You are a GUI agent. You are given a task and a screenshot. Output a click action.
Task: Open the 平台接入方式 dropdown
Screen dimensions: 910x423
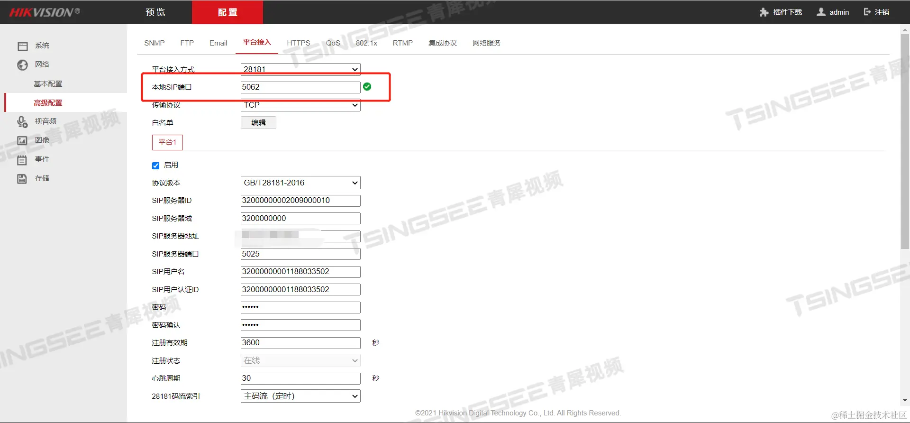coord(300,69)
